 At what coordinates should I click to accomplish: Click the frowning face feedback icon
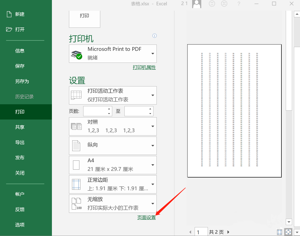tap(224, 4)
